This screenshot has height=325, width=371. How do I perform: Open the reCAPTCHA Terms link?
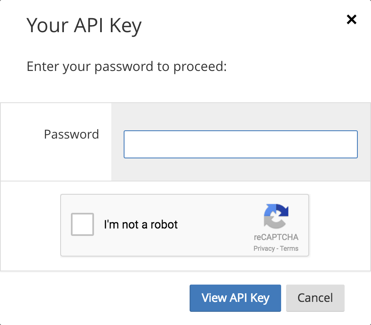289,248
